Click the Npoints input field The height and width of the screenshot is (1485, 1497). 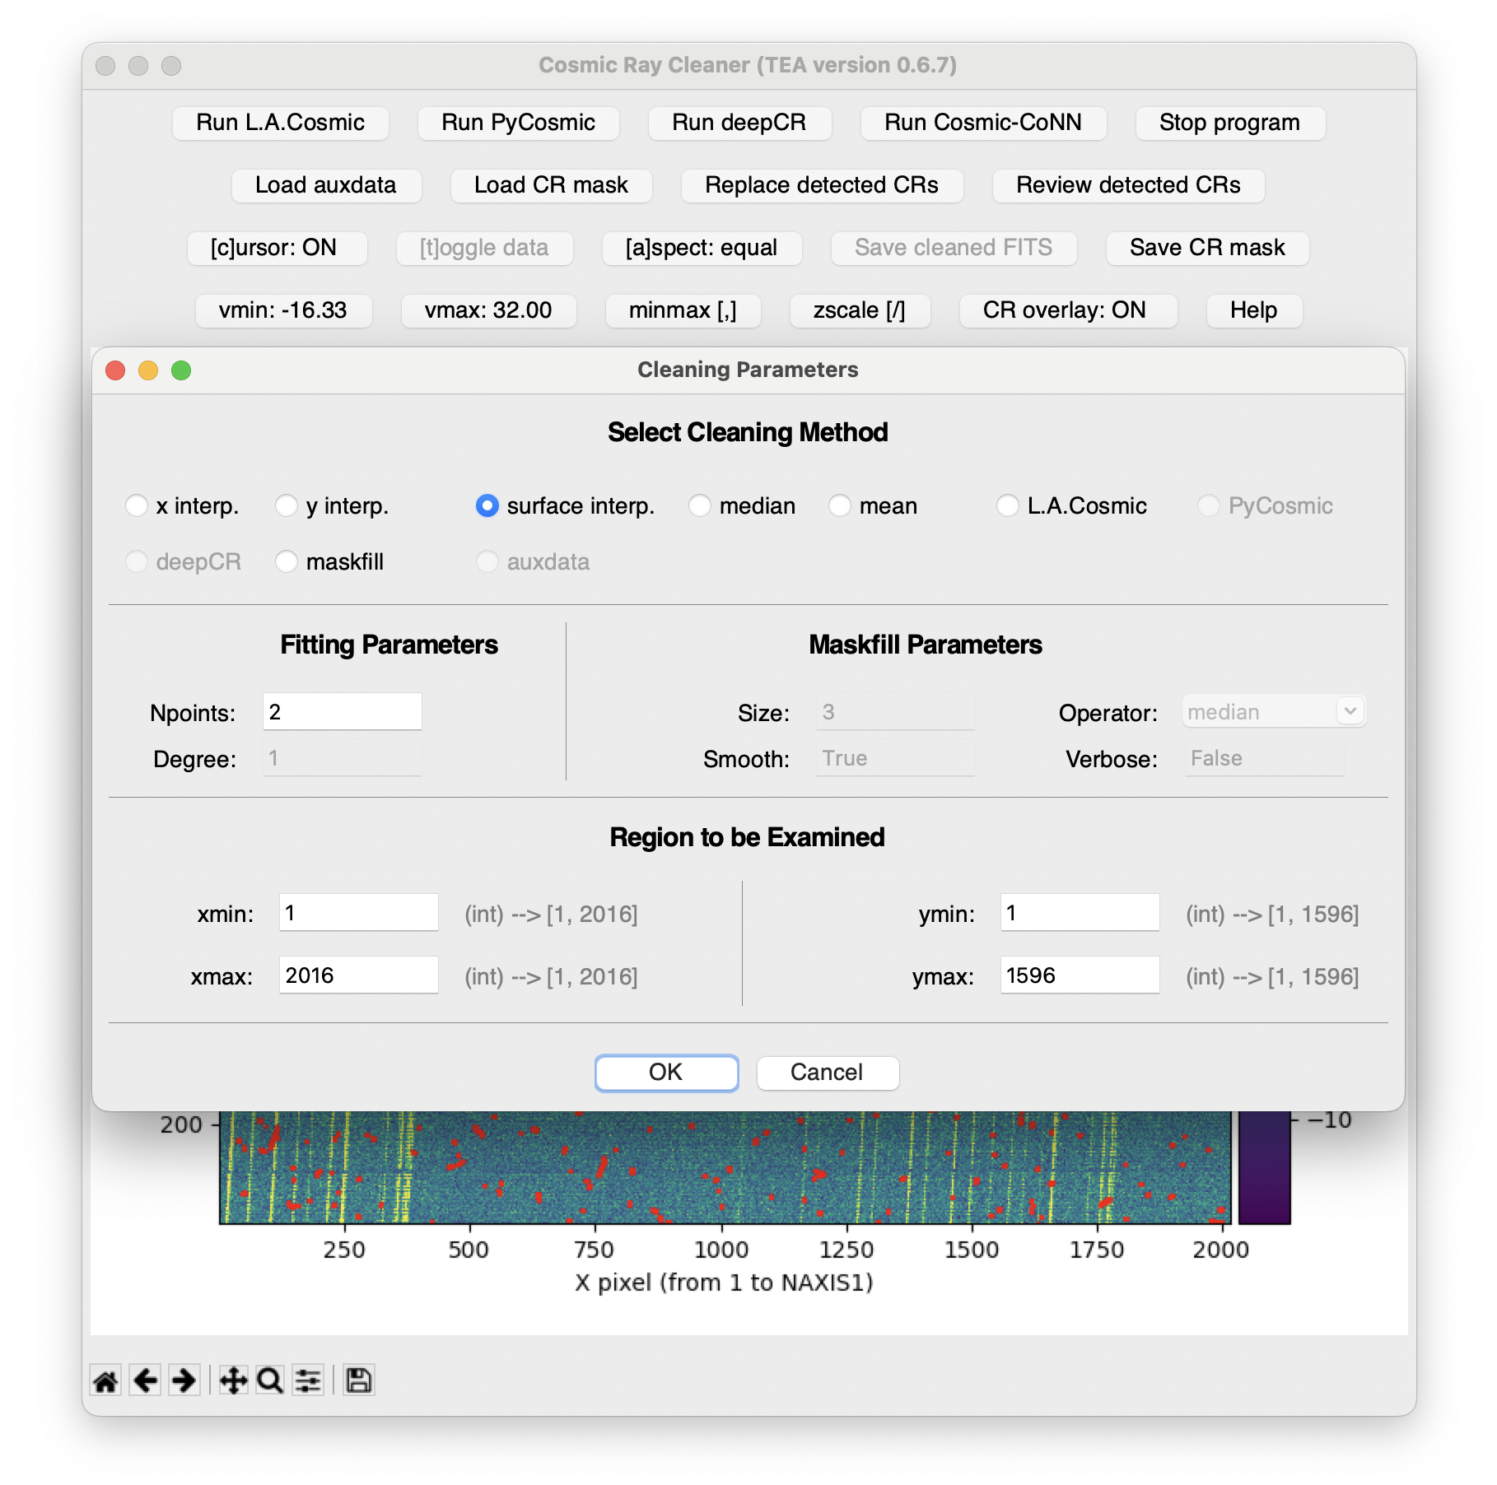342,712
